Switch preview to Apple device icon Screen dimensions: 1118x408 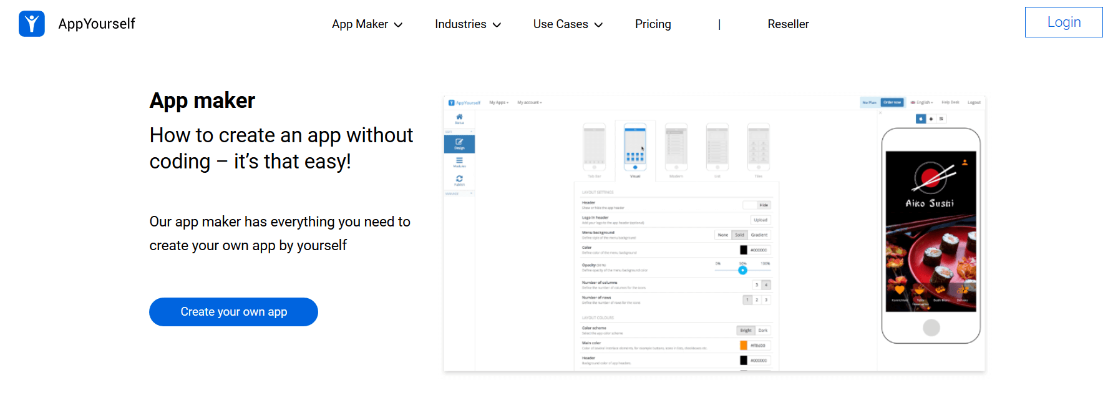pos(920,119)
